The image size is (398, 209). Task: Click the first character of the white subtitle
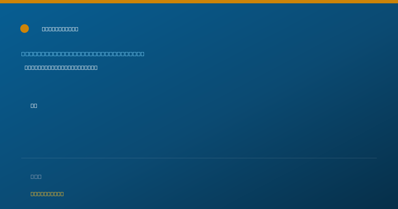point(27,68)
